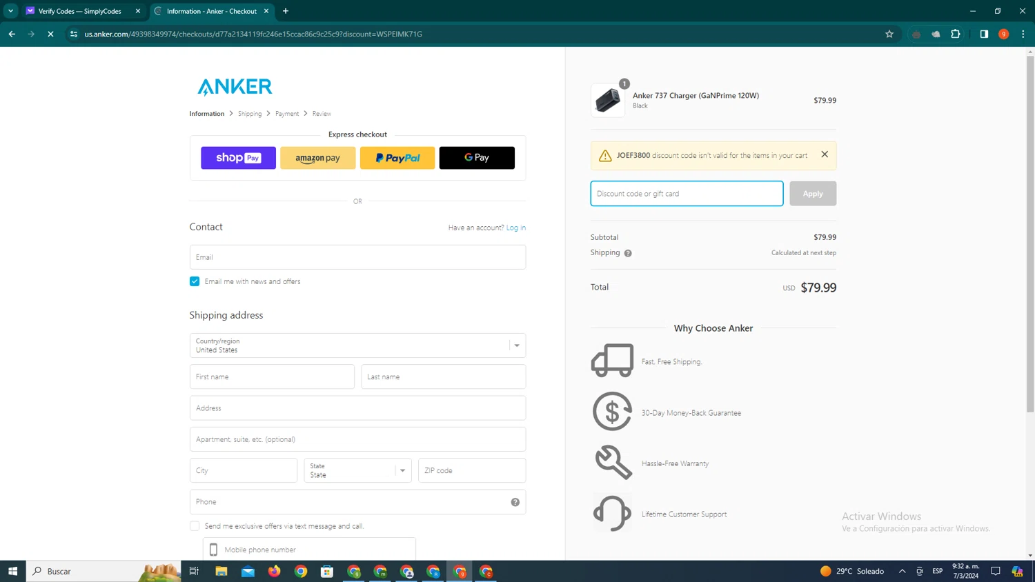This screenshot has height=582, width=1035.
Task: Open the Windows Start menu
Action: point(12,571)
